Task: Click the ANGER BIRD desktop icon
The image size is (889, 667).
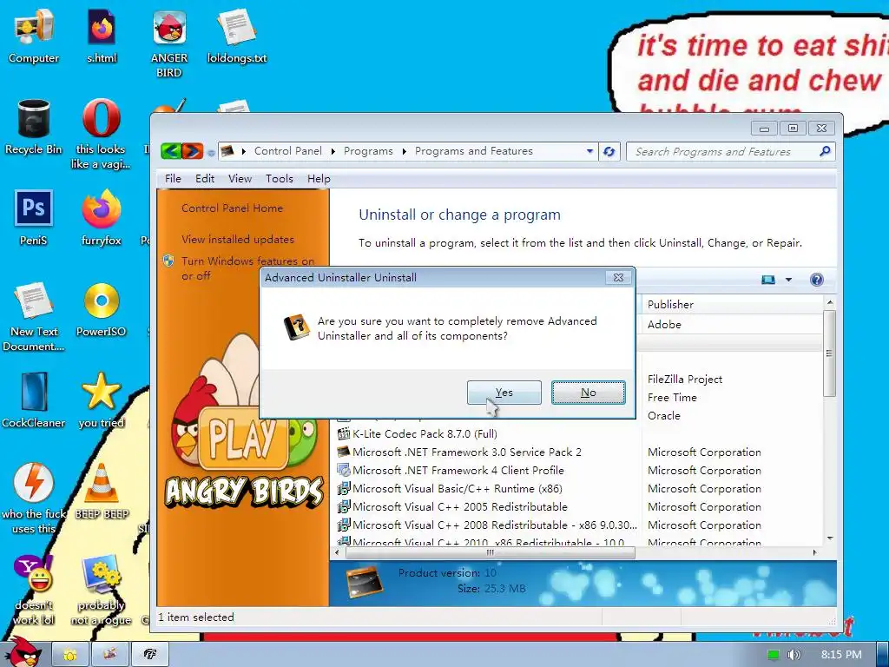Action: (169, 44)
